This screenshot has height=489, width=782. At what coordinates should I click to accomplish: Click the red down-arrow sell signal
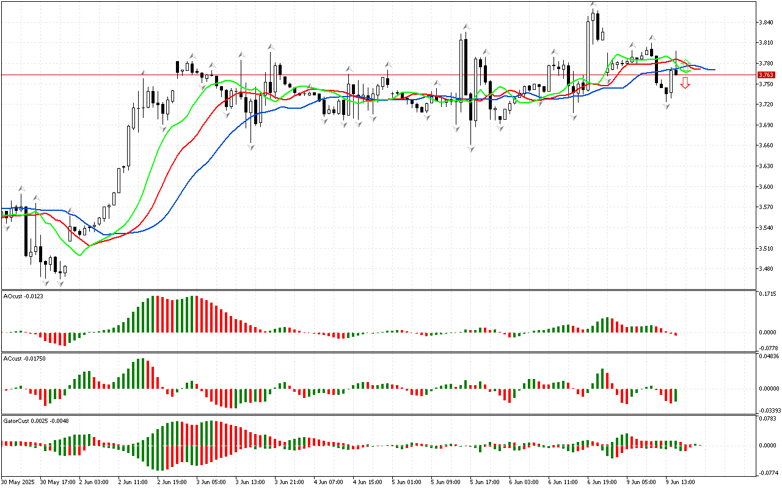(685, 83)
